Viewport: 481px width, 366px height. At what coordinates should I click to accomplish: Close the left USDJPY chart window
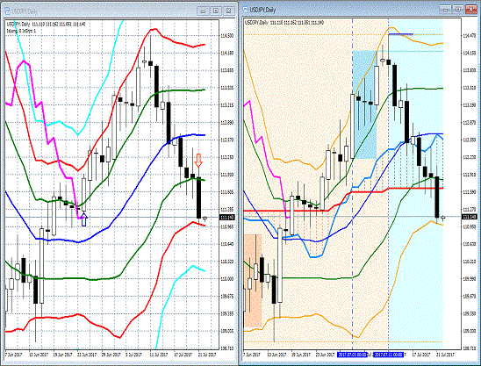point(228,11)
